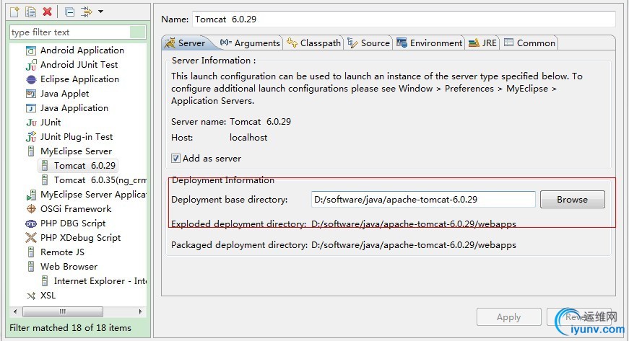Select the JUnit icon
The width and height of the screenshot is (629, 341).
31,123
